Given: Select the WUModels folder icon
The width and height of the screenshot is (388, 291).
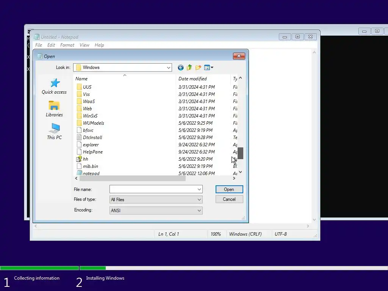Looking at the screenshot, I should click(x=79, y=123).
